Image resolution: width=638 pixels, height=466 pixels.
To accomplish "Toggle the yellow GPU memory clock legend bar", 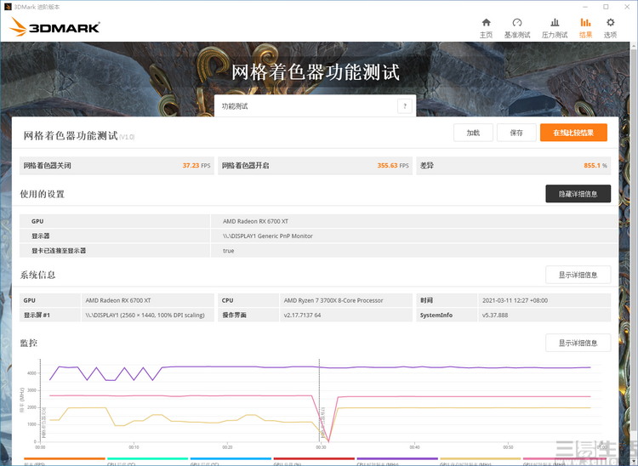I will click(x=480, y=458).
